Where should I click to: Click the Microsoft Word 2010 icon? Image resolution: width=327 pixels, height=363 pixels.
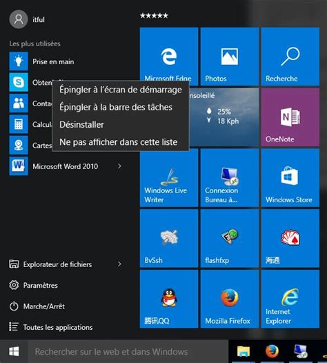click(x=19, y=166)
